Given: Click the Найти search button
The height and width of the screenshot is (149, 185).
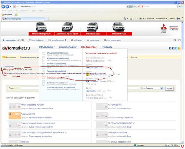Looking at the screenshot, I should pyautogui.click(x=169, y=89).
